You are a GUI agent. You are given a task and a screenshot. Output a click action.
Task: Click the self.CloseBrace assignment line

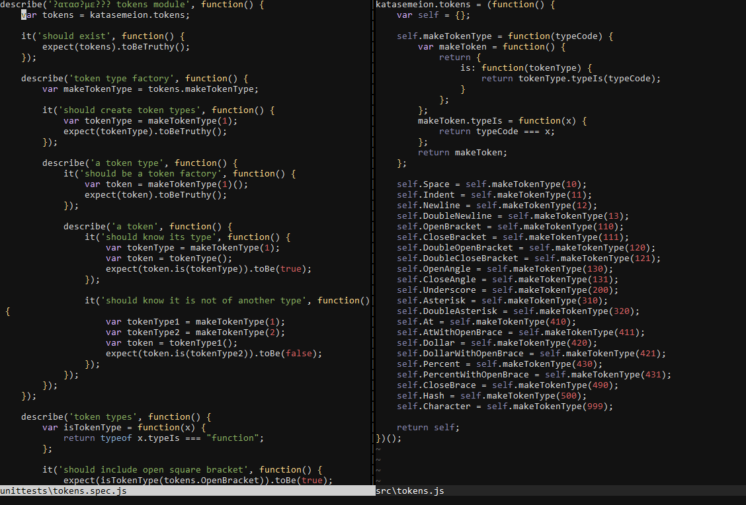pos(508,385)
